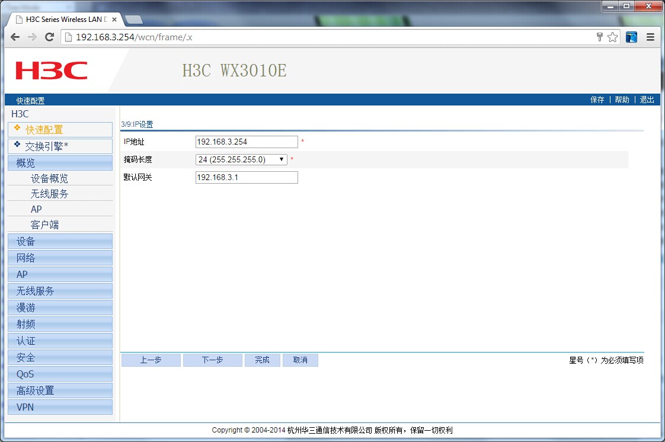Expand the 无线服务 main menu section

point(60,291)
